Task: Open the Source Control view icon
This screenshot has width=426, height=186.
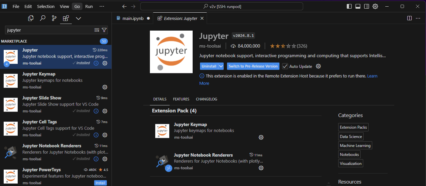Action: click(54, 18)
